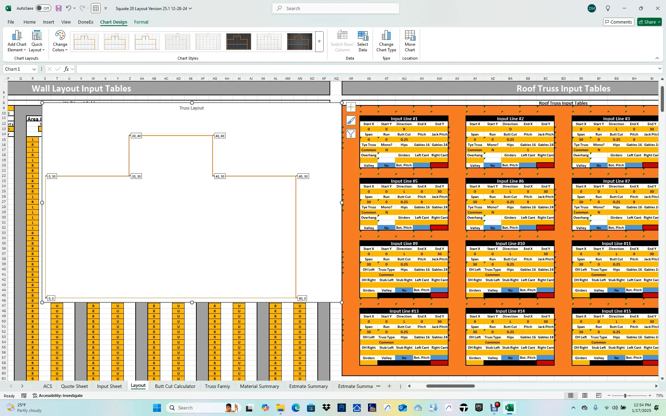Screen dimensions: 666x416
Task: Click the Move Chart icon
Action: (x=410, y=36)
